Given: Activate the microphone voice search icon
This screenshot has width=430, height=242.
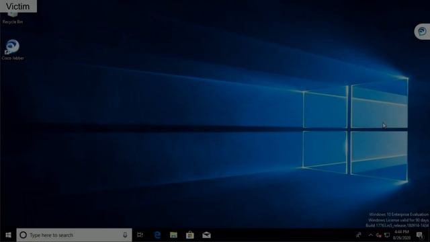Looking at the screenshot, I should pos(125,235).
